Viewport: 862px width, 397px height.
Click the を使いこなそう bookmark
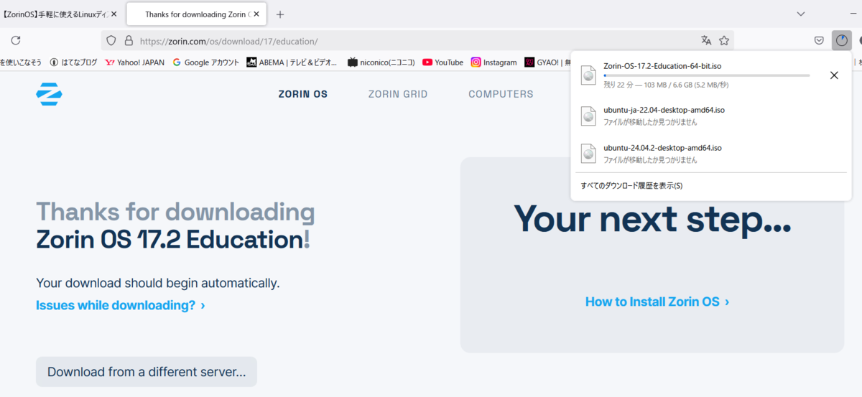point(21,62)
